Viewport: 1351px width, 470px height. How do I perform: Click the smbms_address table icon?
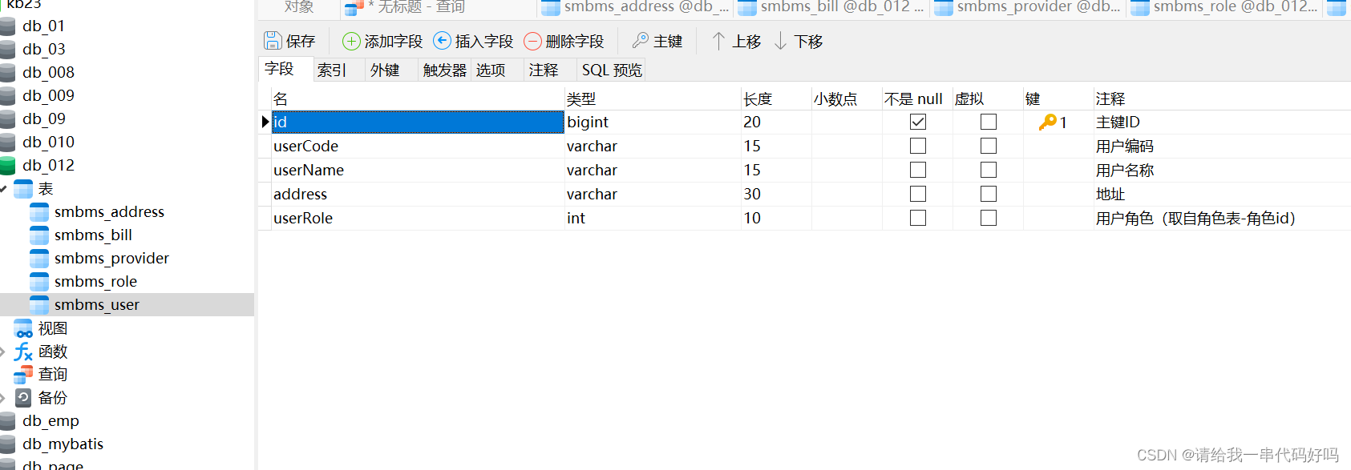tap(39, 212)
